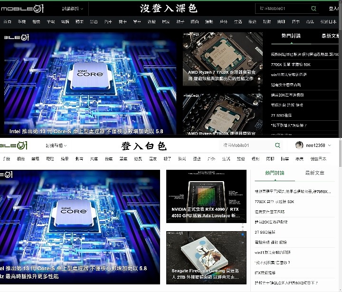342x292 pixels.
Task: Open the 7950X hot topic on the white page
Action: click(293, 192)
